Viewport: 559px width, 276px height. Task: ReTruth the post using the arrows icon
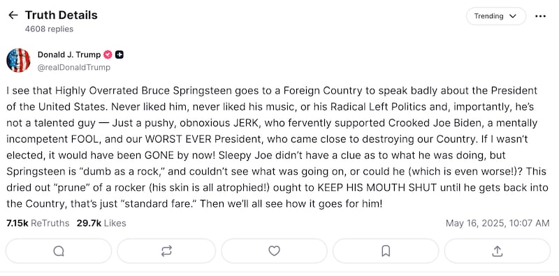pyautogui.click(x=166, y=251)
